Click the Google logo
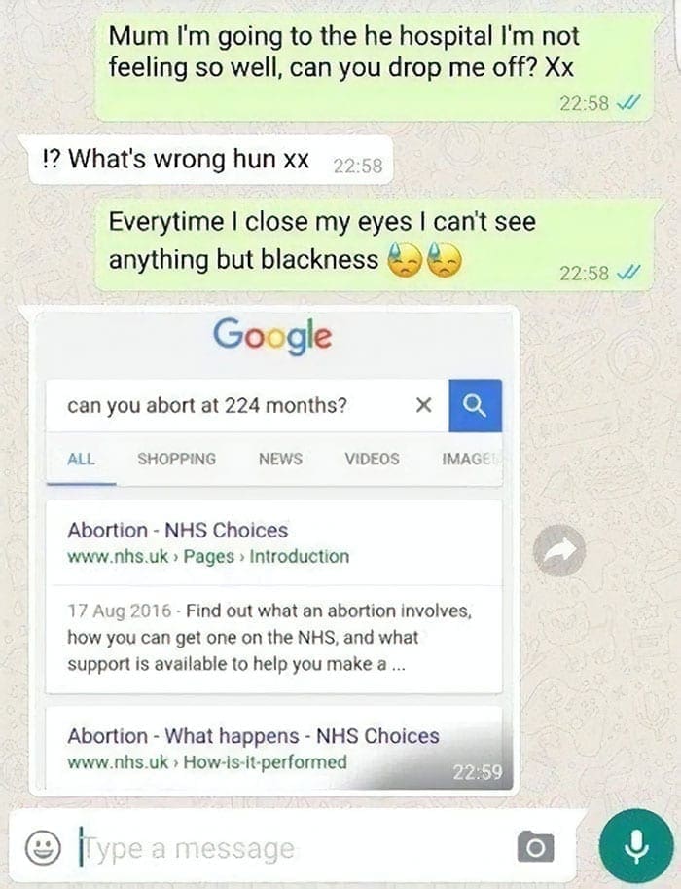Image resolution: width=681 pixels, height=889 pixels. coord(272,336)
